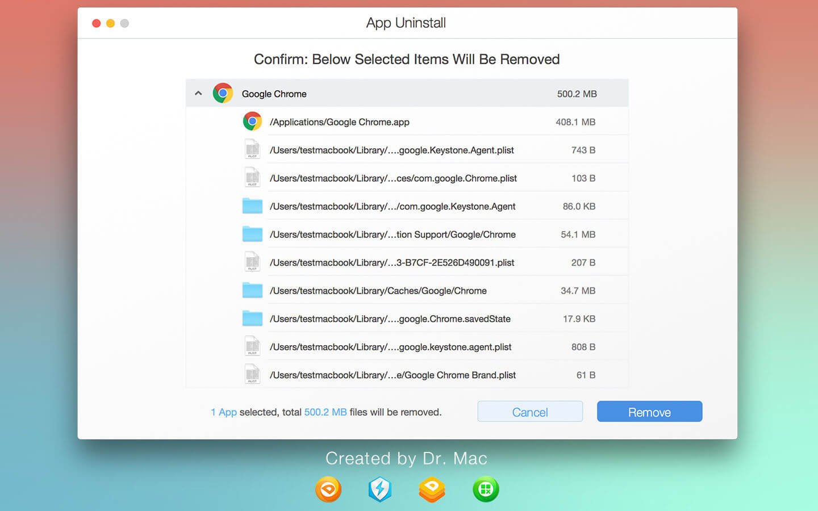Image resolution: width=818 pixels, height=511 pixels.
Task: Select the tion Support/Google/Chrome path text
Action: click(x=393, y=234)
